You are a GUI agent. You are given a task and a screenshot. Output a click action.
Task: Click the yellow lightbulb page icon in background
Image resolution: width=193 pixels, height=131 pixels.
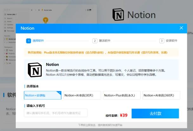46,20
